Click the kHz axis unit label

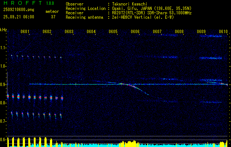(x=4, y=30)
